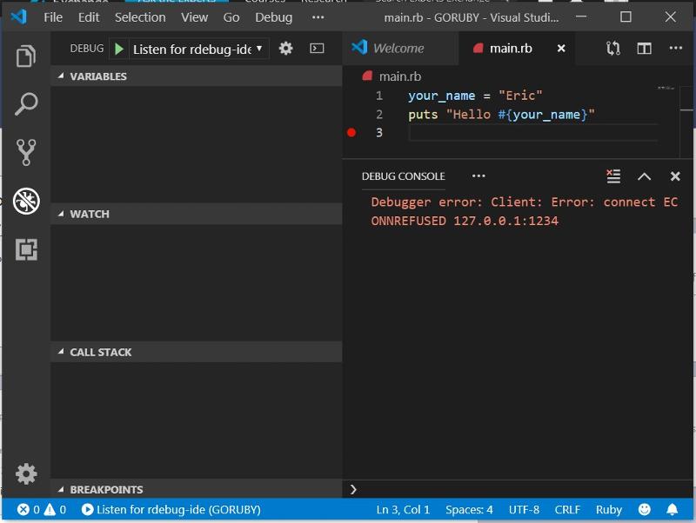This screenshot has height=523, width=696.
Task: Open the Explorer view in activity bar
Action: pyautogui.click(x=26, y=56)
